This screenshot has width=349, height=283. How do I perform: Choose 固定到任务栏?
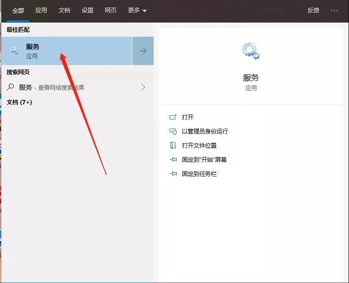(x=199, y=174)
